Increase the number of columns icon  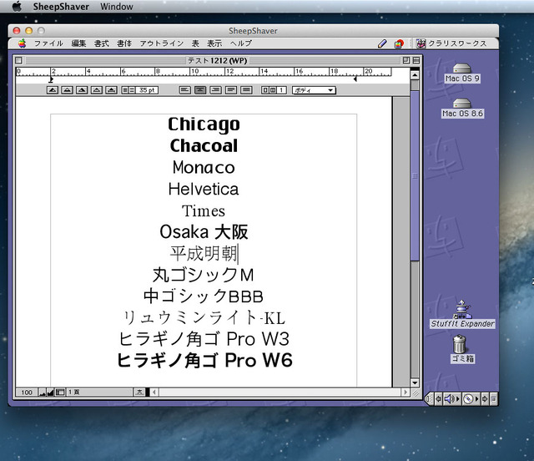(x=273, y=90)
